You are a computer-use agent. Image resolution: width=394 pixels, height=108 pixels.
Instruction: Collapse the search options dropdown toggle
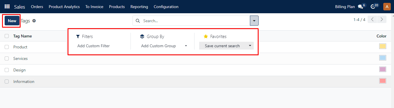(x=254, y=21)
